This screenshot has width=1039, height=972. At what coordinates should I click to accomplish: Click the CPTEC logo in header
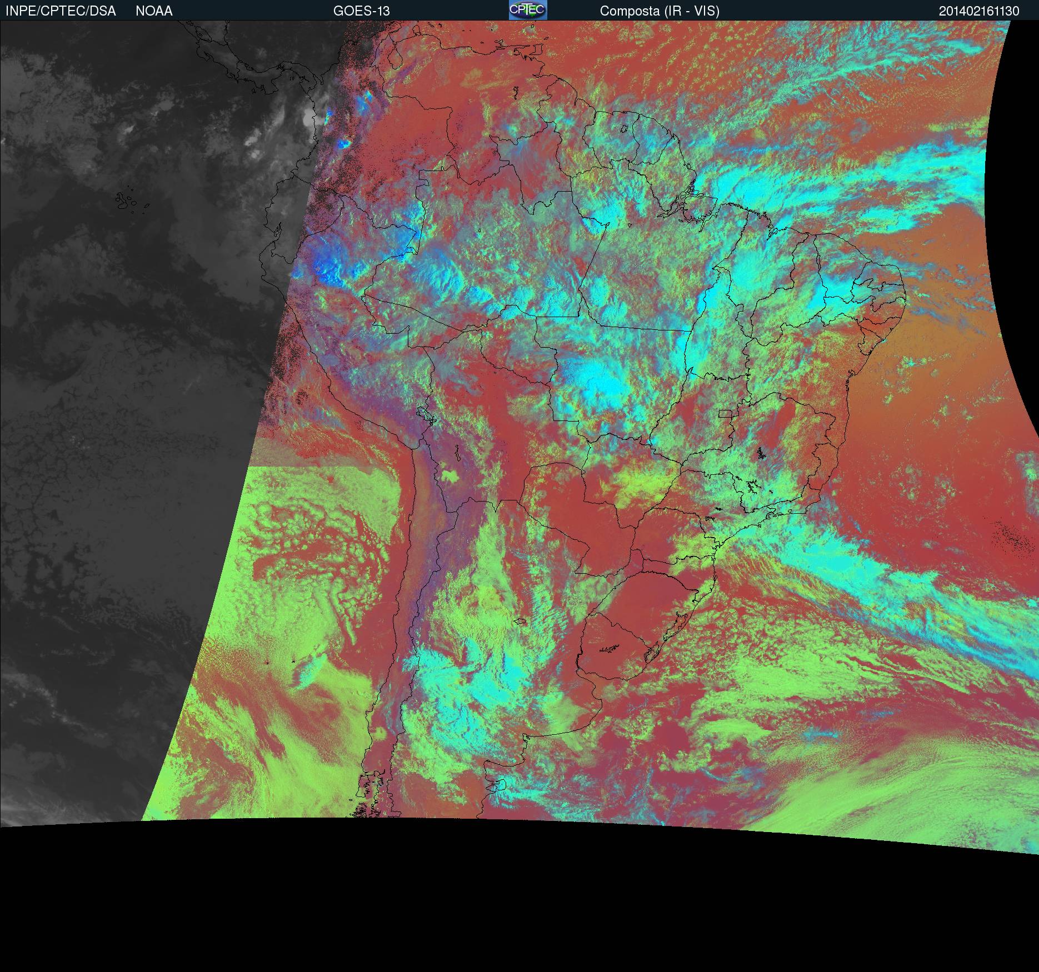[528, 10]
